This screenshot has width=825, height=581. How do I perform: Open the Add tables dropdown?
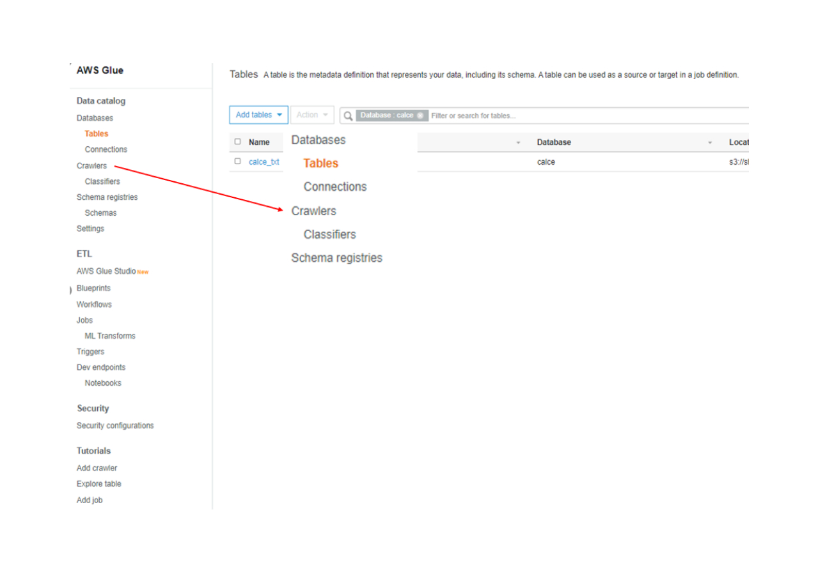(259, 115)
